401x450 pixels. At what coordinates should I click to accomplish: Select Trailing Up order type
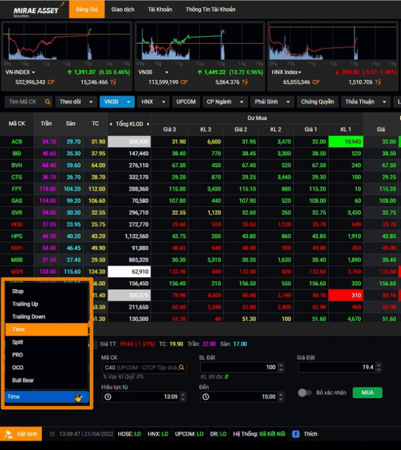(x=25, y=304)
